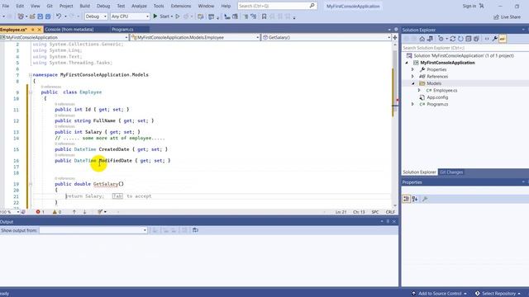This screenshot has width=529, height=297.
Task: Click Live Share button
Action: tap(507, 16)
